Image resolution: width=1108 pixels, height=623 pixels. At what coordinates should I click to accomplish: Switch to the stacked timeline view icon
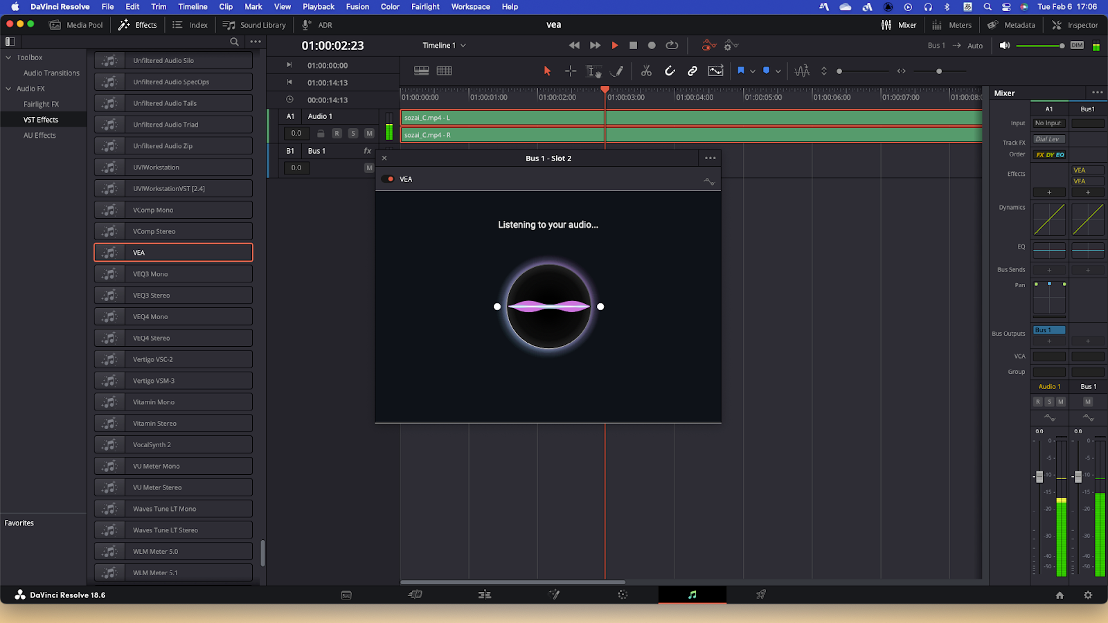coord(421,71)
